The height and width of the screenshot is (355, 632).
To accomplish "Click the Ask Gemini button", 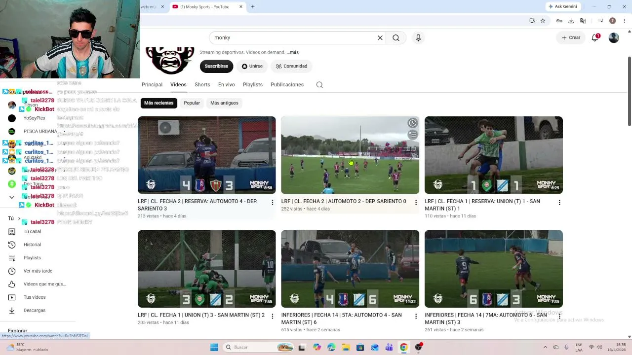I will [562, 6].
